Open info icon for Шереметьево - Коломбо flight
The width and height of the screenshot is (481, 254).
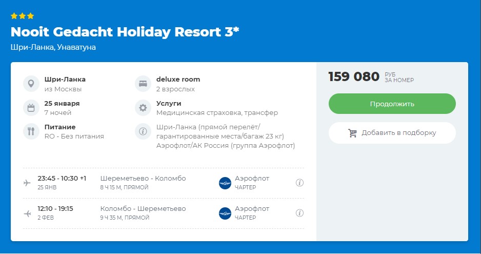(x=299, y=183)
